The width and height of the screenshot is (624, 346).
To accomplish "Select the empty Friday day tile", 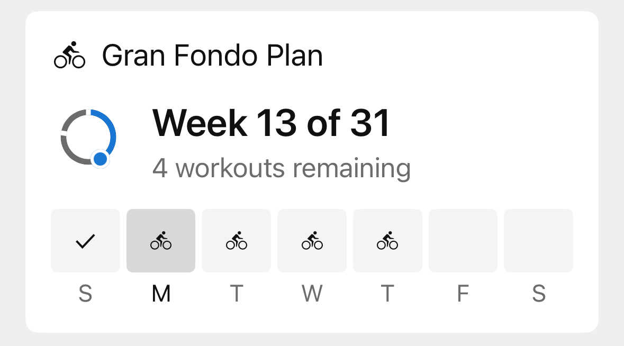I will tap(463, 241).
